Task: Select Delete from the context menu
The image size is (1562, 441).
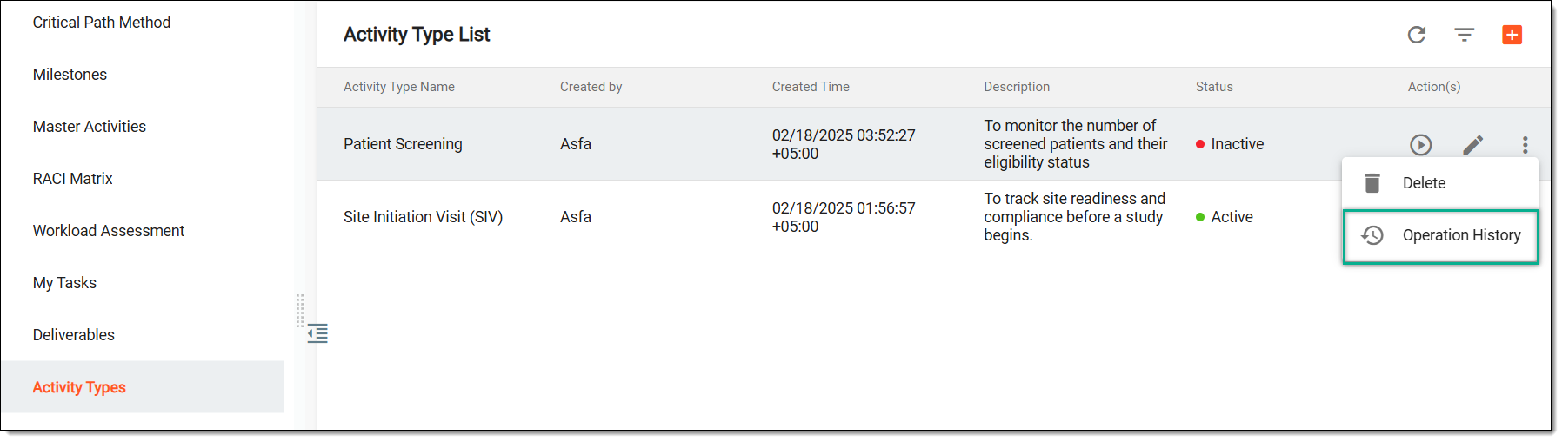Action: [x=1440, y=183]
